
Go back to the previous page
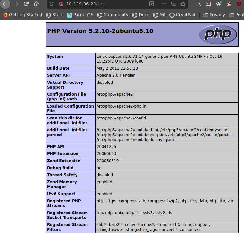pyautogui.click(x=5, y=4)
